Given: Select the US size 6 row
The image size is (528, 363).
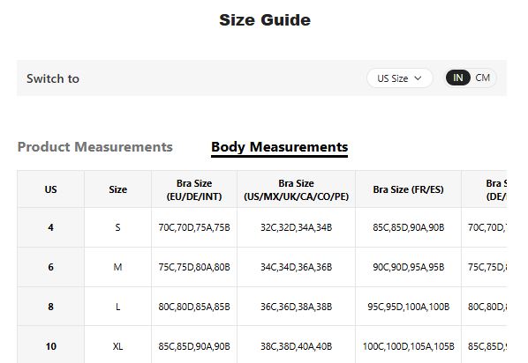Looking at the screenshot, I should [262, 267].
